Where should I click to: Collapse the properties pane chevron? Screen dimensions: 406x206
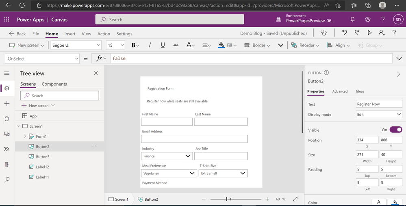pyautogui.click(x=399, y=74)
